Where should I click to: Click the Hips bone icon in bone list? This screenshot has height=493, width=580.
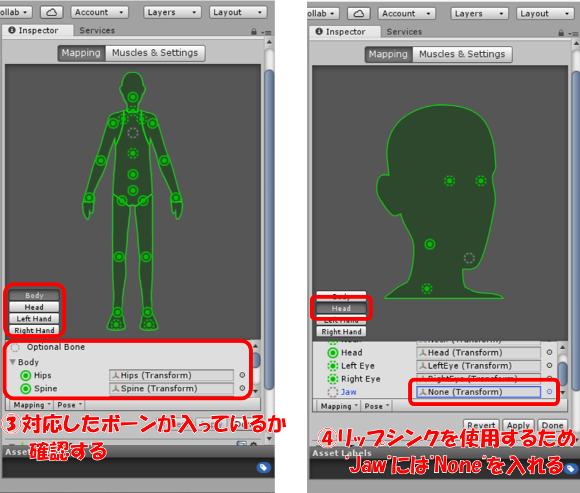click(x=26, y=376)
